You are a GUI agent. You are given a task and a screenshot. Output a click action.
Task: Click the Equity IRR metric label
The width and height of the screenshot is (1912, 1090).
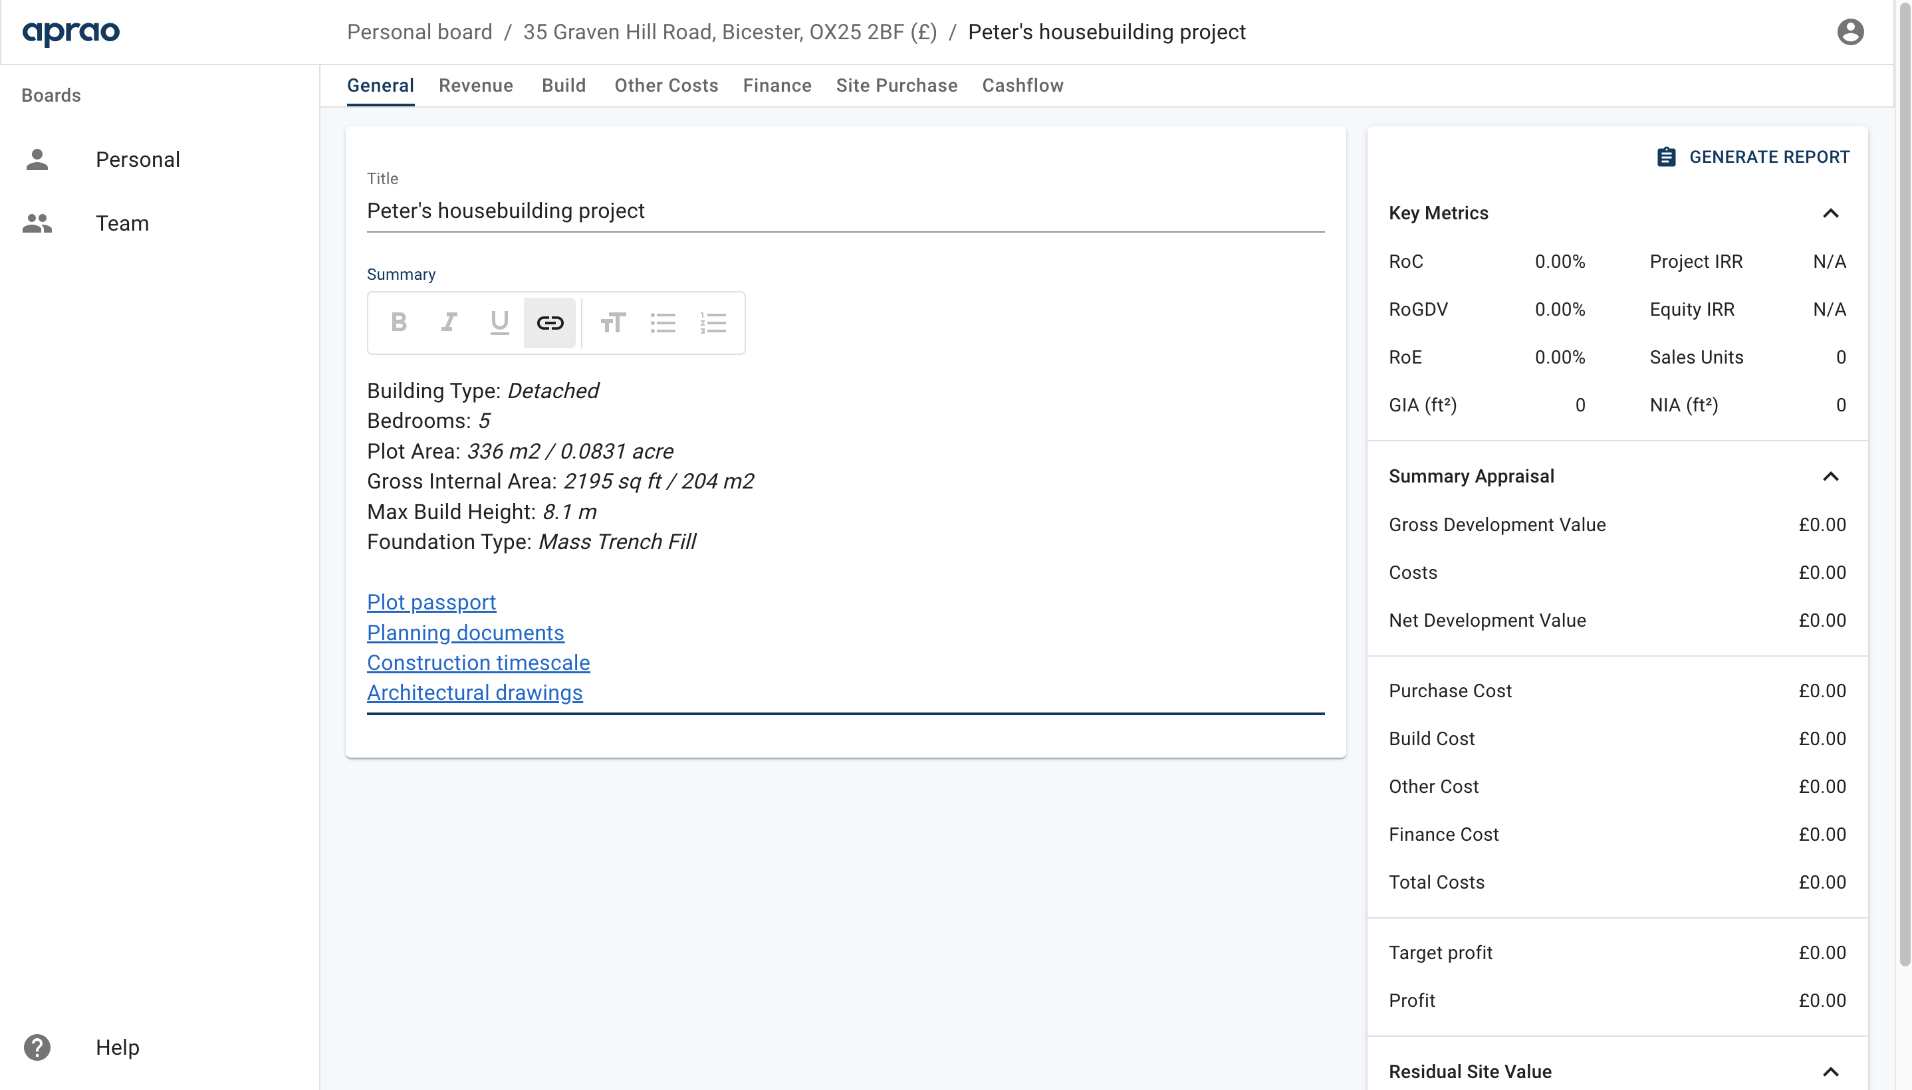tap(1692, 309)
